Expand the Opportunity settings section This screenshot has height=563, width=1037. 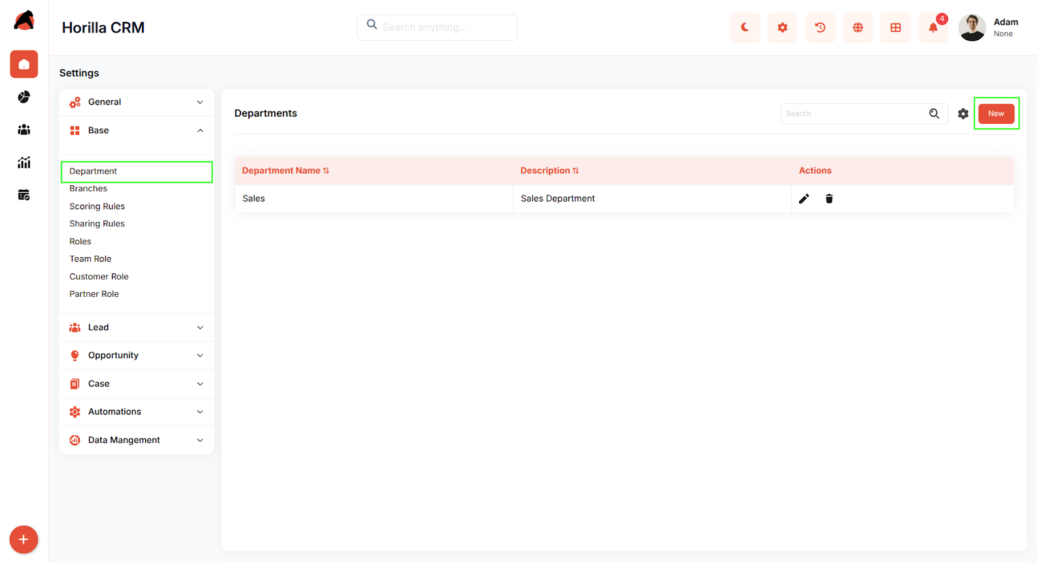(137, 356)
